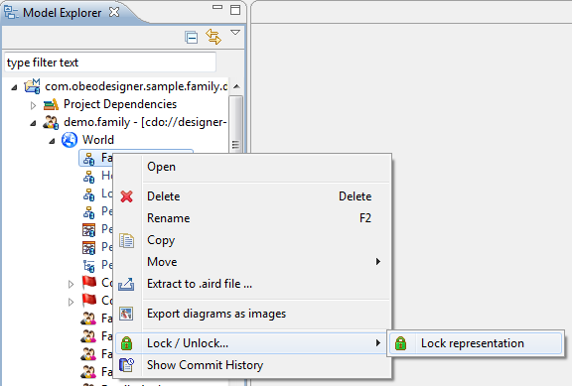Screen dimensions: 572x386
Task: Click the first red flag icon
Action: (89, 282)
